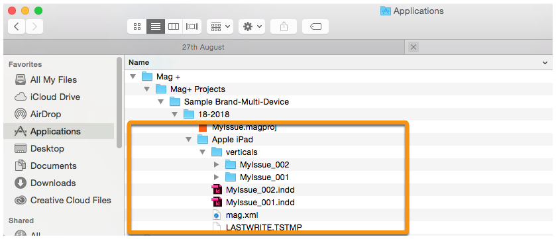
Task: Select the 'Sample Brand-Multi-Device' folder name
Action: click(237, 102)
